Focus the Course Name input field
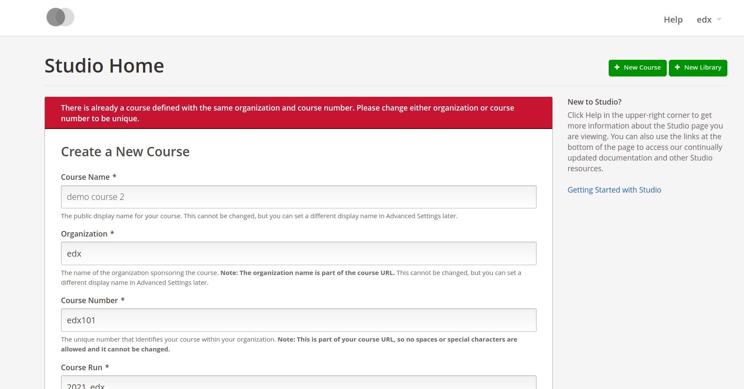The width and height of the screenshot is (744, 389). (x=298, y=197)
